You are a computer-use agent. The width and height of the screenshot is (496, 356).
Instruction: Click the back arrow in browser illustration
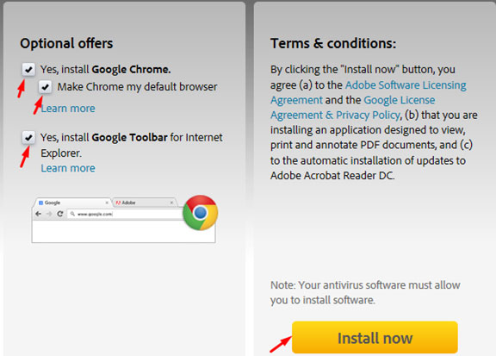coord(39,214)
